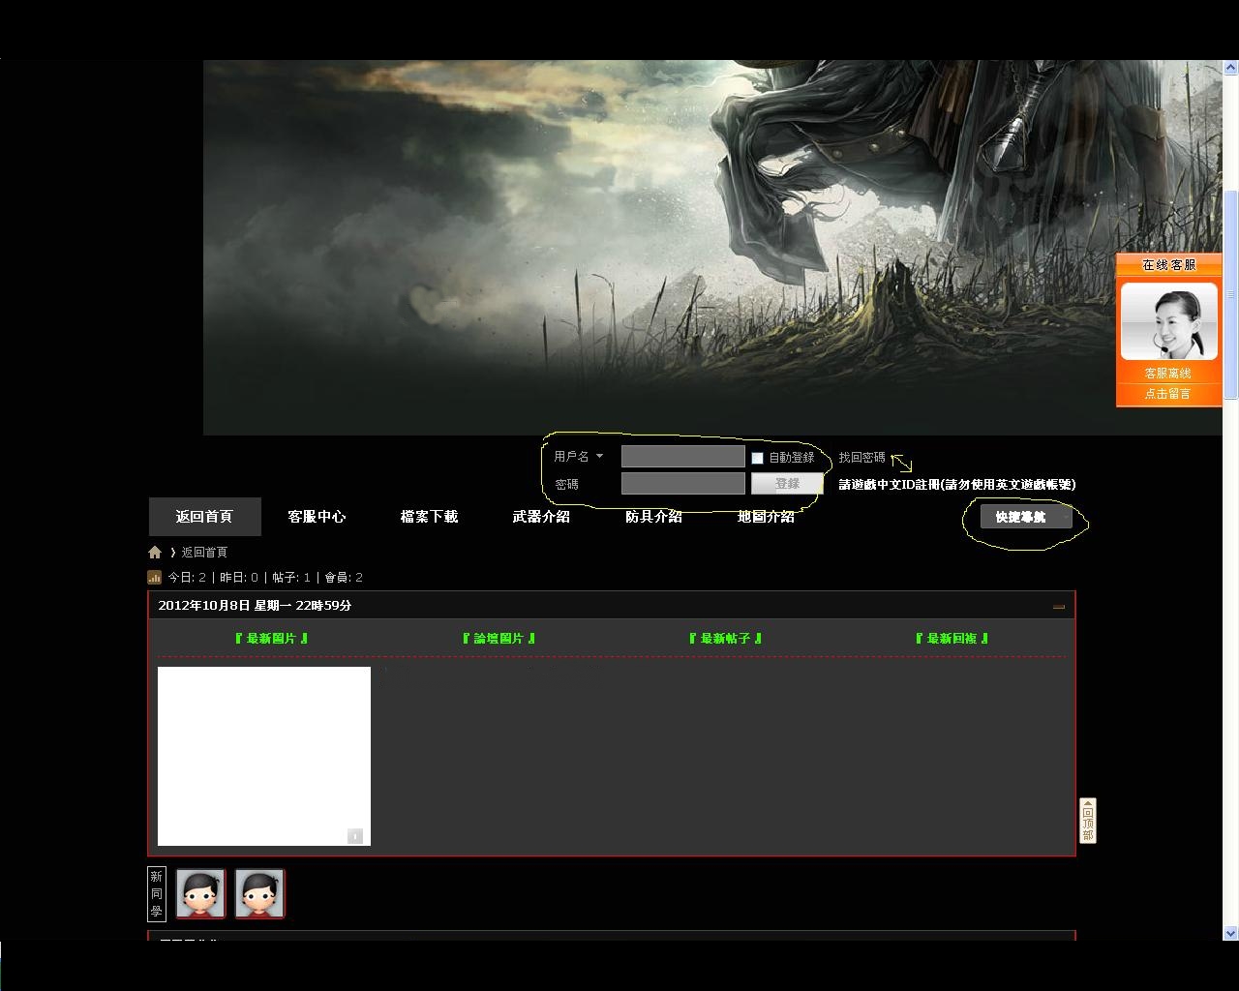The height and width of the screenshot is (991, 1239).
Task: Open the 防具介紹 navigation tab
Action: 653,517
